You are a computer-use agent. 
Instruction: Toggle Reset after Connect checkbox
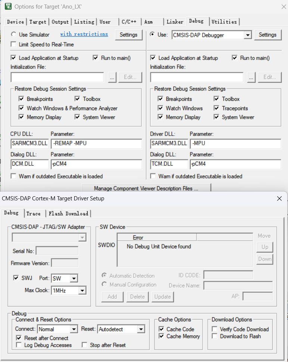pyautogui.click(x=19, y=338)
